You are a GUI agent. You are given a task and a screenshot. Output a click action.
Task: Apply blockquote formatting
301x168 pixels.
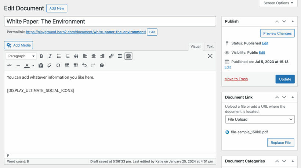76,56
